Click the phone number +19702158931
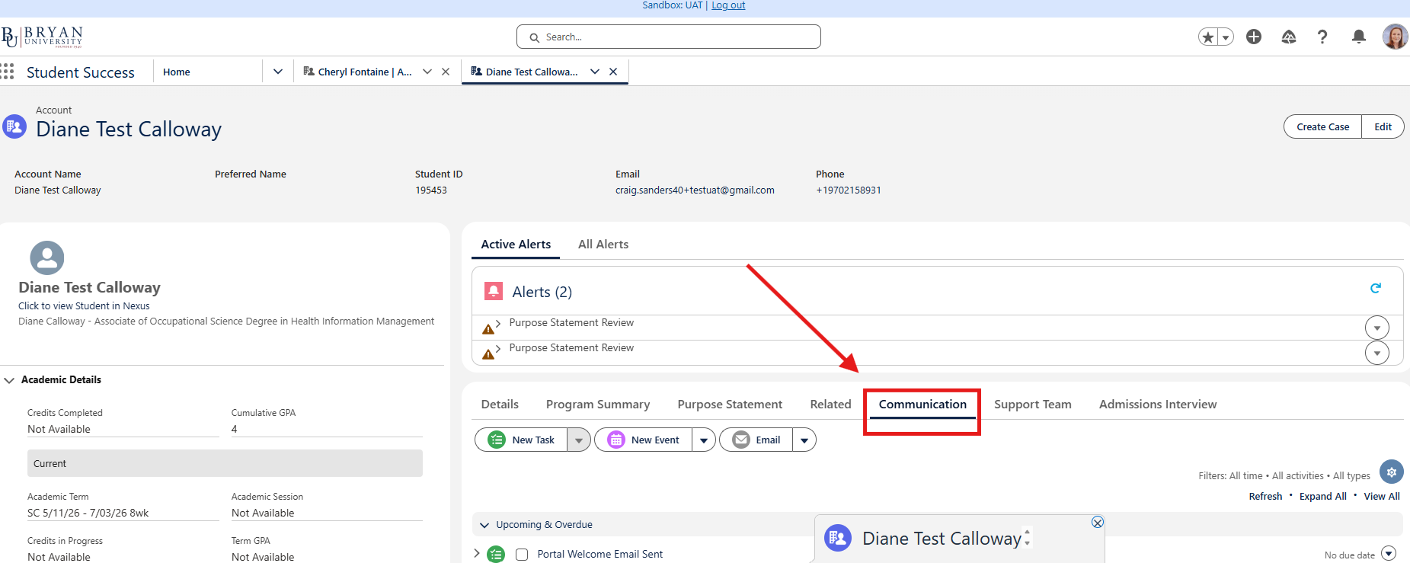 coord(849,190)
